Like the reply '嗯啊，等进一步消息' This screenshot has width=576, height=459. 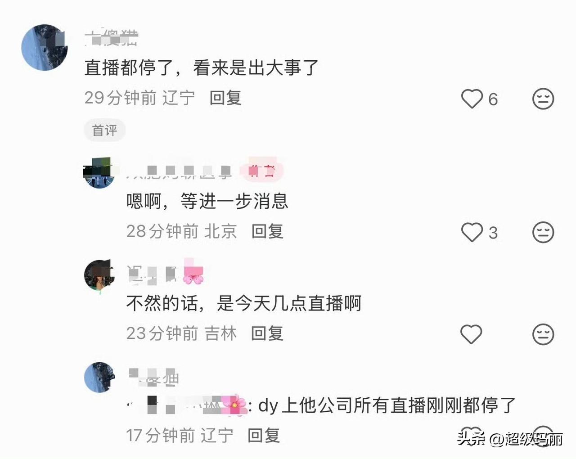click(472, 232)
